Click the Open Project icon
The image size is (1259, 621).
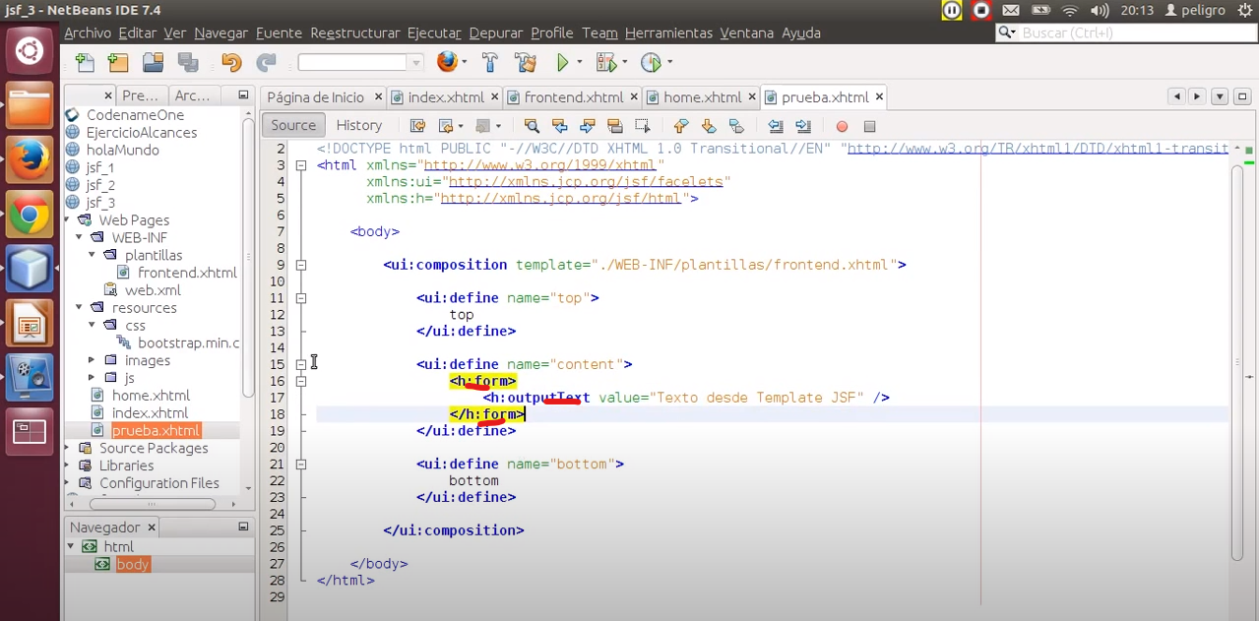pos(153,63)
